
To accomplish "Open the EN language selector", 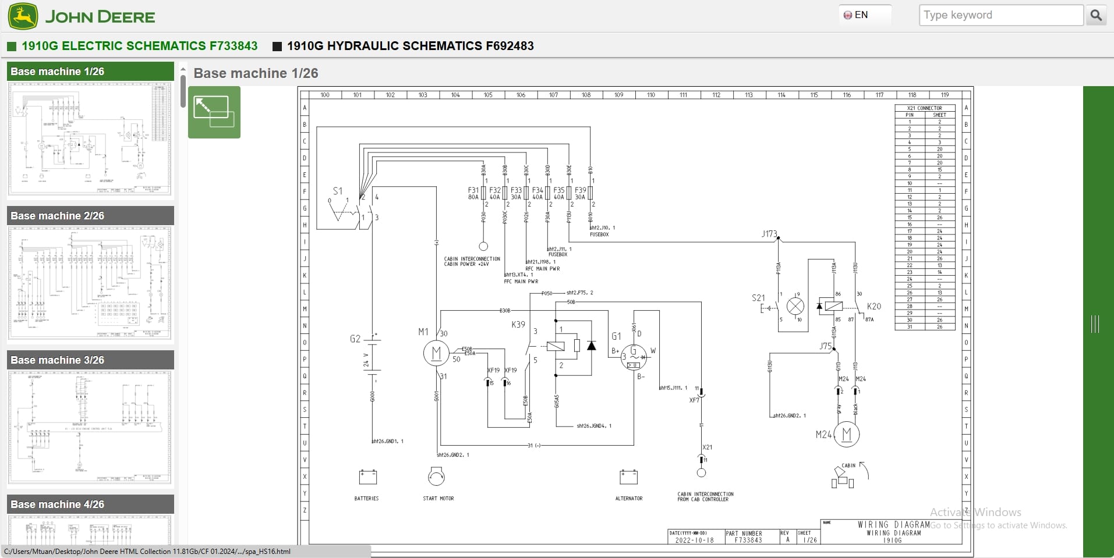I will click(x=865, y=15).
